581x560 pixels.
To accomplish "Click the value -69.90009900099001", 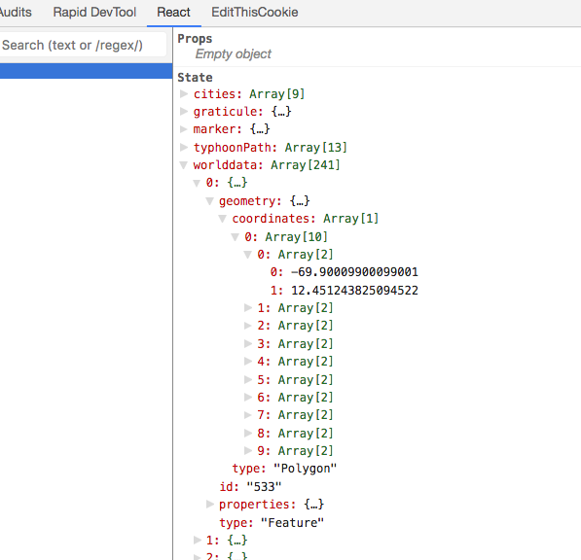I will [x=354, y=272].
